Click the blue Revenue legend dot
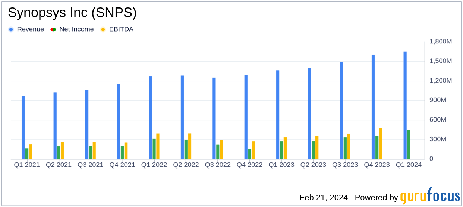The image size is (463, 207). pyautogui.click(x=11, y=29)
